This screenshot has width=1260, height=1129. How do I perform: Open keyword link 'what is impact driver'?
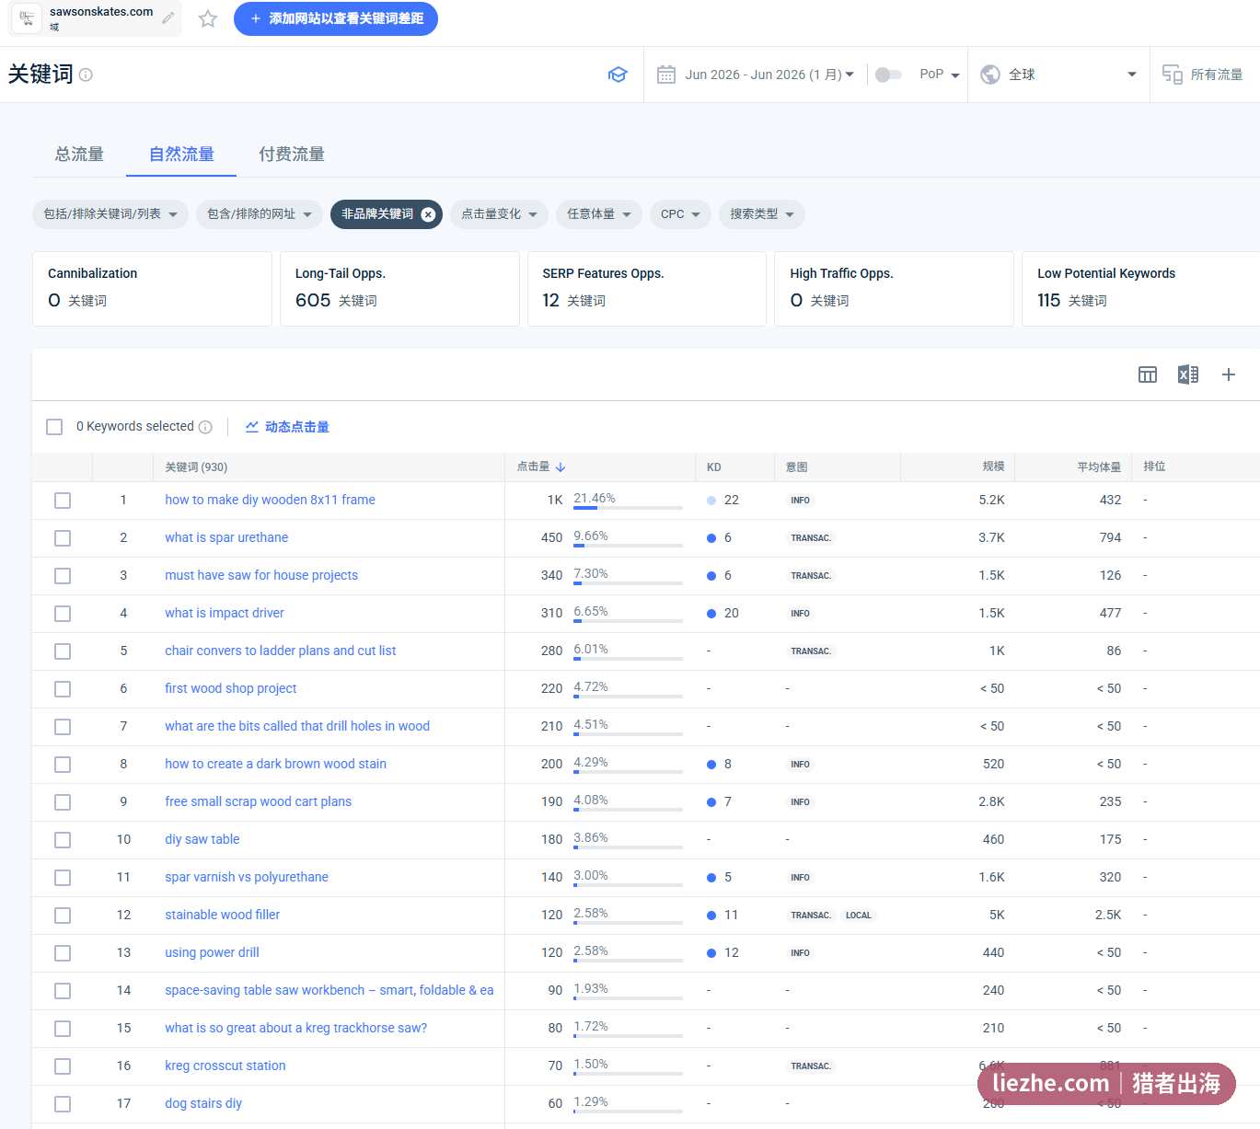[225, 613]
